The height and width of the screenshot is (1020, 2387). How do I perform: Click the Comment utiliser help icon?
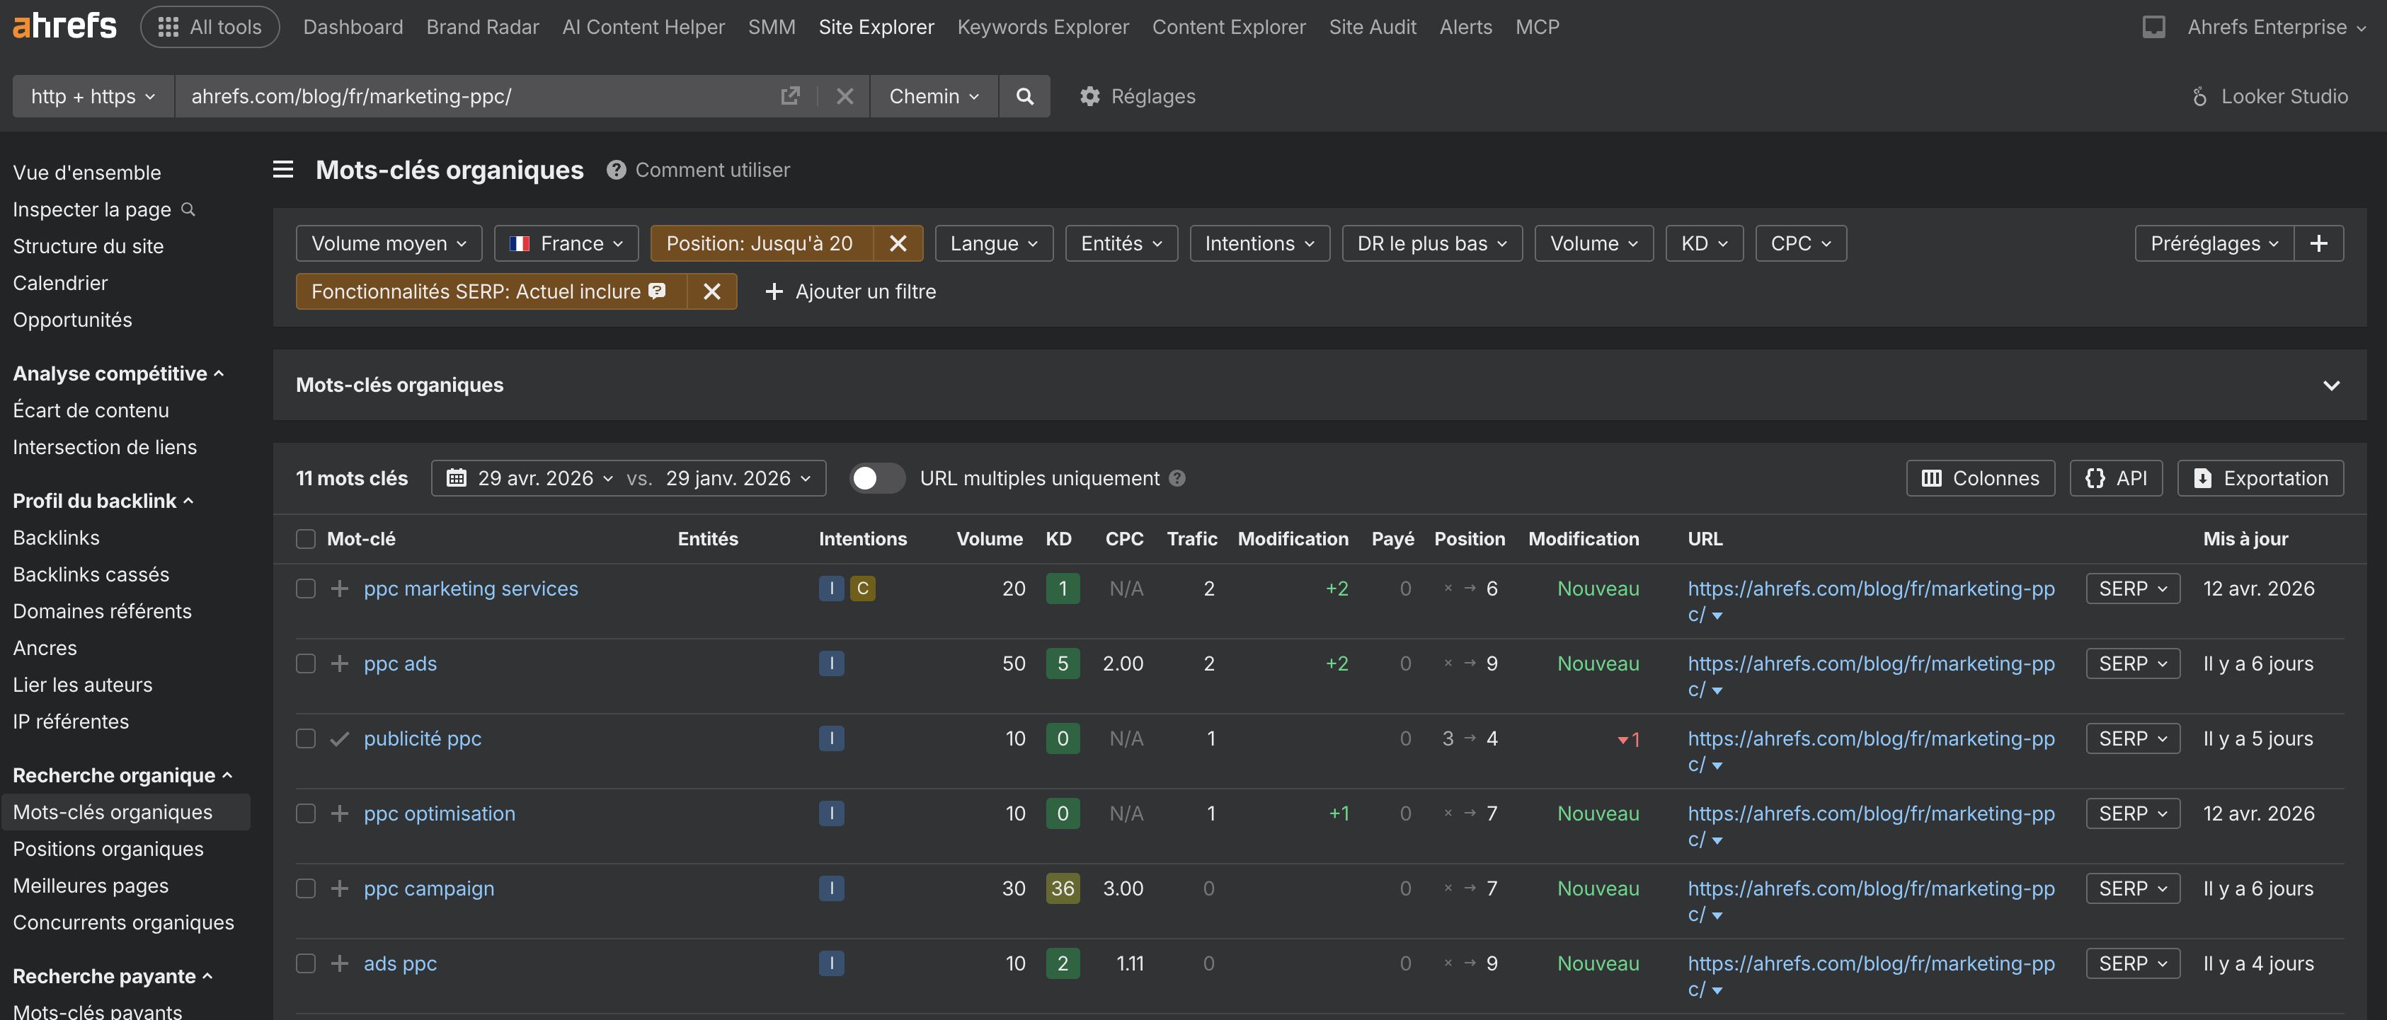tap(615, 169)
